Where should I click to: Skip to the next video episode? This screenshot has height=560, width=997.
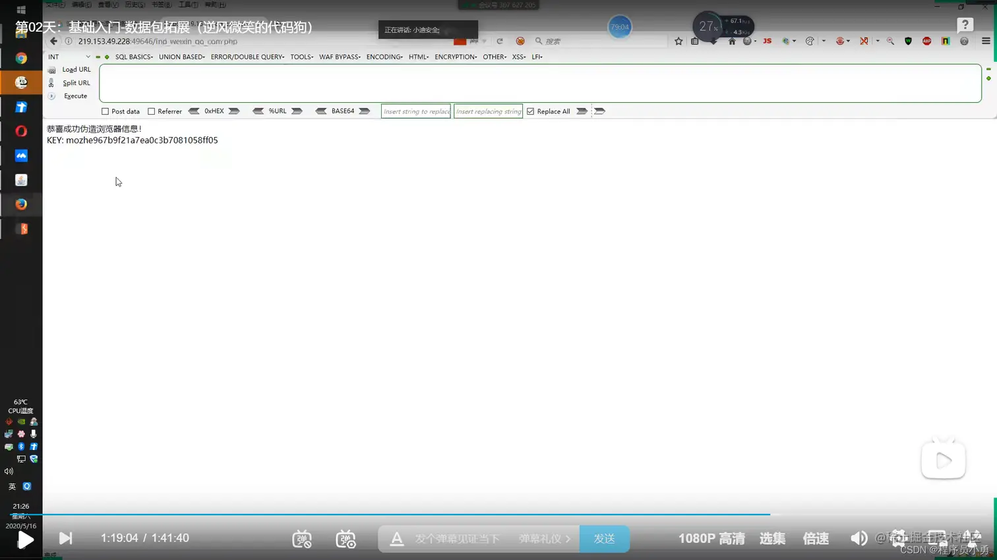[x=65, y=538]
